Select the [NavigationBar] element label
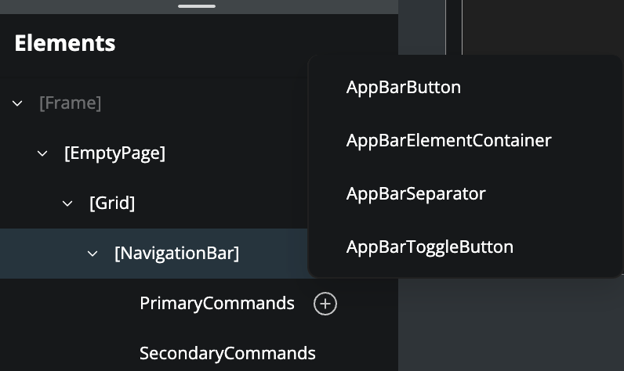 pos(176,254)
